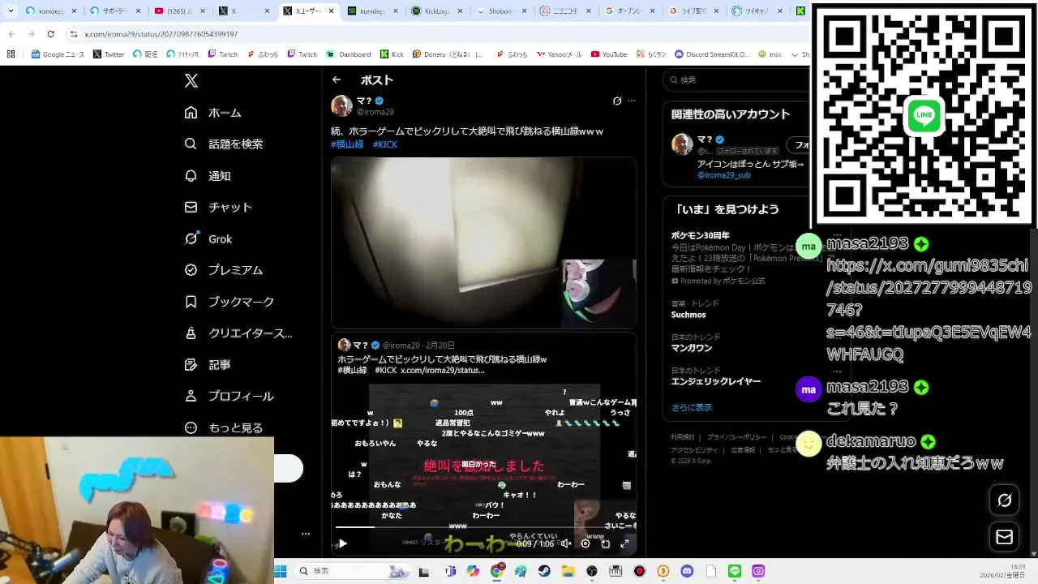This screenshot has width=1038, height=584.
Task: Open マ? author profile on main post
Action: point(362,101)
